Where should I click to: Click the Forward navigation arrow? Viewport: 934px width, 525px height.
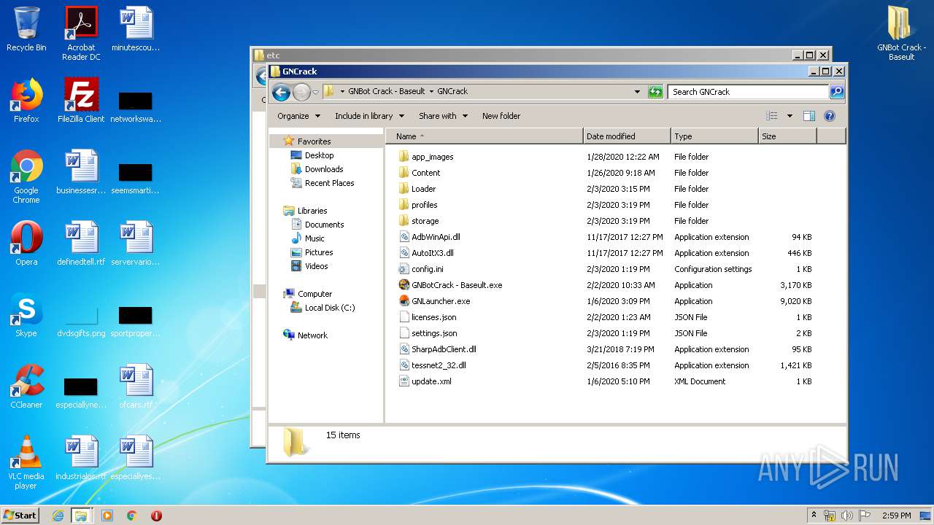coord(301,92)
